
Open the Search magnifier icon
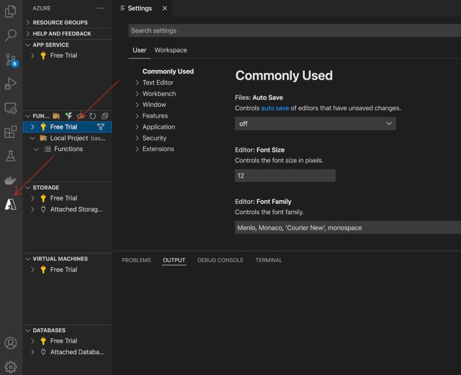(x=11, y=35)
